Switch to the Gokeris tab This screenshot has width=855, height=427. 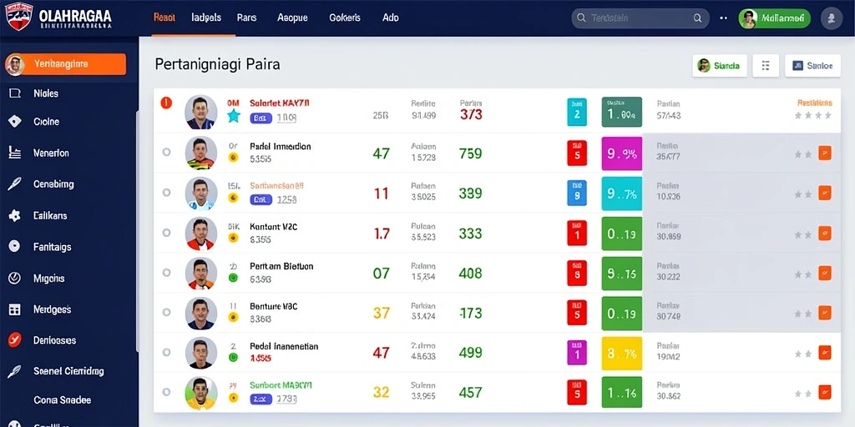(x=345, y=18)
